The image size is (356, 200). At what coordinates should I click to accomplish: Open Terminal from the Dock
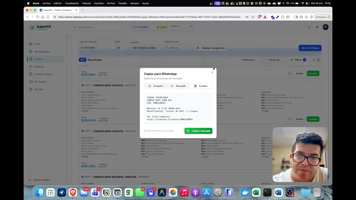[x=267, y=192]
